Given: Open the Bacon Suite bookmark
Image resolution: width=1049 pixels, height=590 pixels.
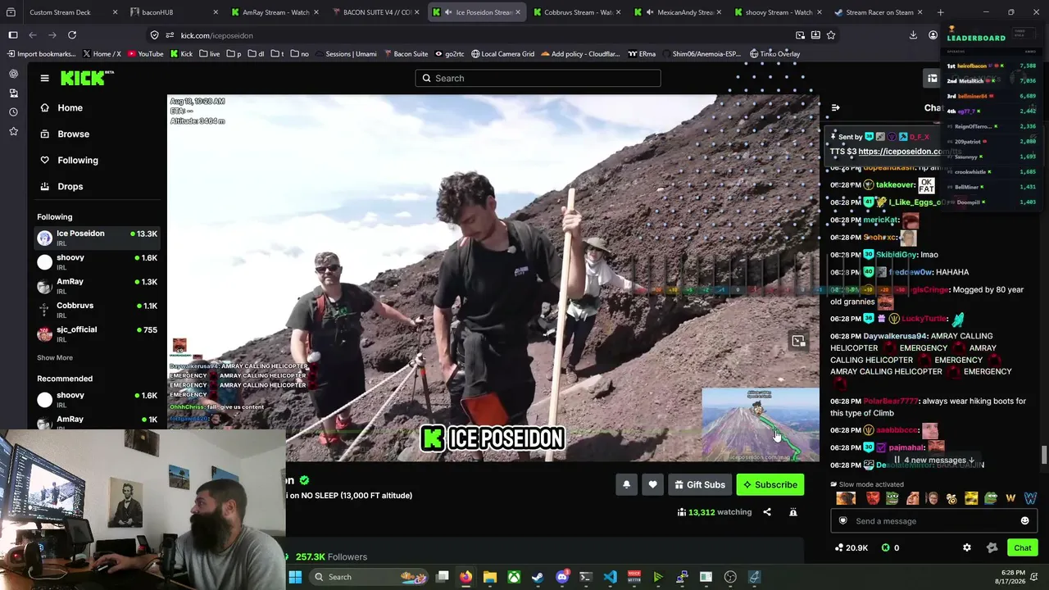Looking at the screenshot, I should (x=405, y=54).
